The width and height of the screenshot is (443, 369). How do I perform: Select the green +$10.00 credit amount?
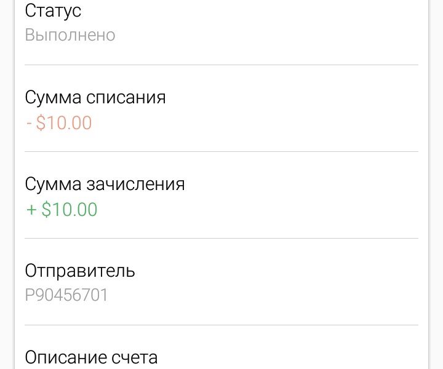pos(62,210)
